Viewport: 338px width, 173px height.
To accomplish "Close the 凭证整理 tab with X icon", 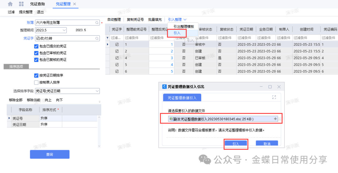I will (74, 4).
